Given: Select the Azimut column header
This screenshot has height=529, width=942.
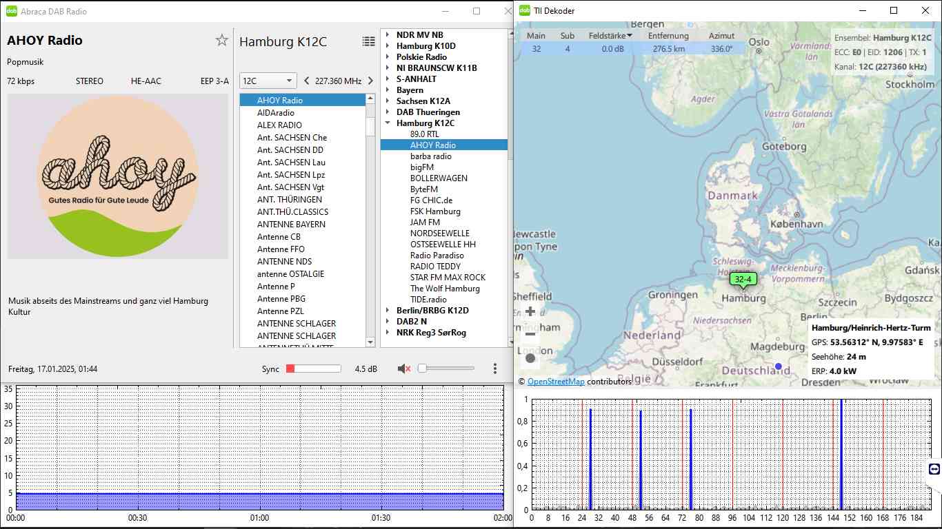Looking at the screenshot, I should point(721,36).
